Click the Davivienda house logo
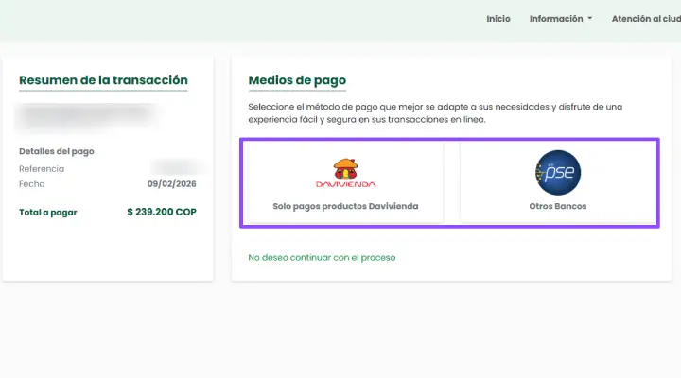This screenshot has height=378, width=681. (x=346, y=173)
